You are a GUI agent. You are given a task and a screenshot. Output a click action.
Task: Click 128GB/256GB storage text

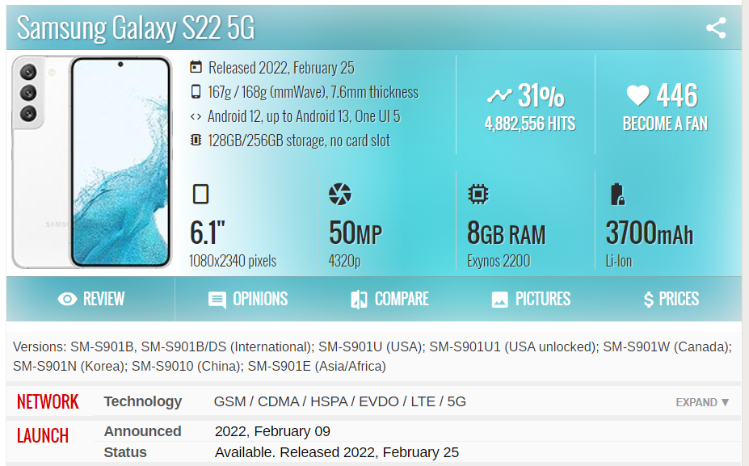(299, 141)
